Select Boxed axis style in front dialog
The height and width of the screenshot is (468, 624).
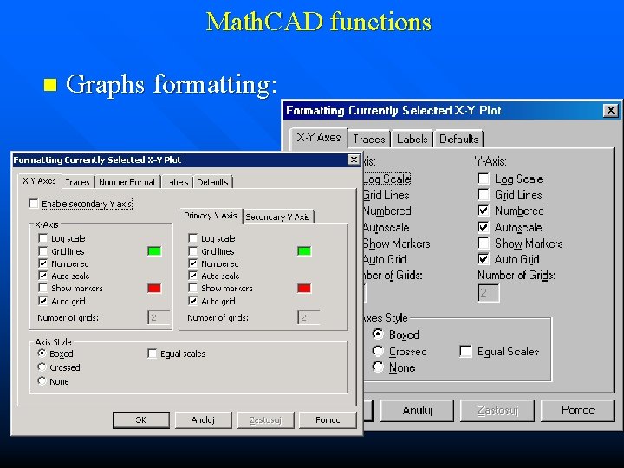point(42,353)
